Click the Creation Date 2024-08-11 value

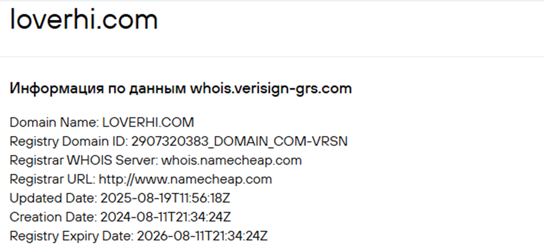pos(166,217)
